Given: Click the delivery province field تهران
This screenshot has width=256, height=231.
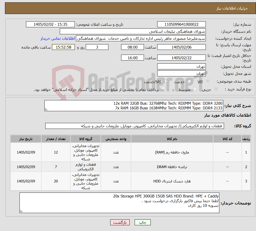Looking at the screenshot, I should [x=181, y=67].
